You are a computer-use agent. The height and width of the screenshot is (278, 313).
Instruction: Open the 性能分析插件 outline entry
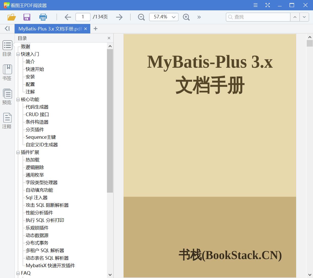click(x=39, y=213)
